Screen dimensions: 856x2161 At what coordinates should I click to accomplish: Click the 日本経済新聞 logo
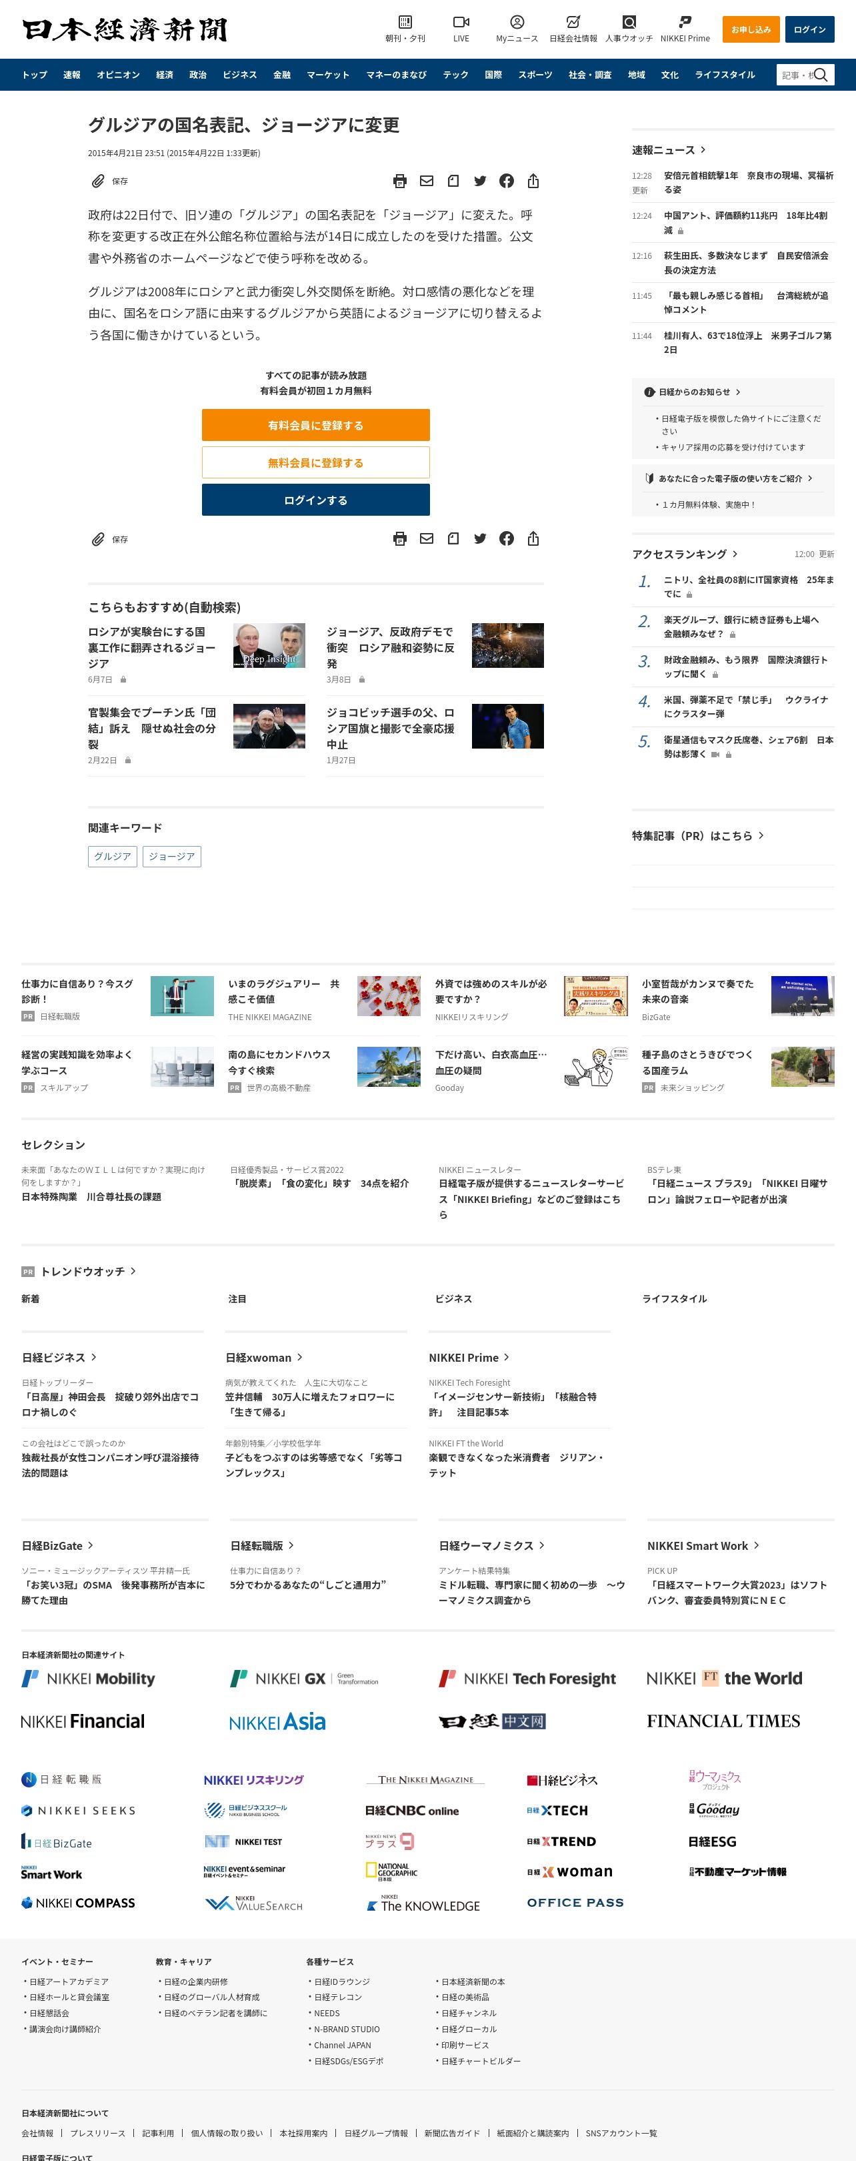pyautogui.click(x=125, y=29)
